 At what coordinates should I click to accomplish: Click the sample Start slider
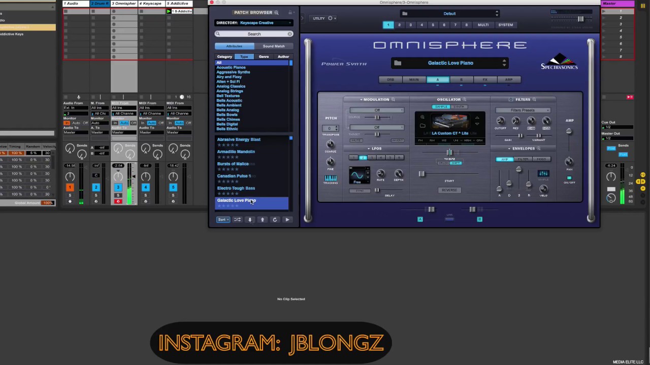(449, 174)
